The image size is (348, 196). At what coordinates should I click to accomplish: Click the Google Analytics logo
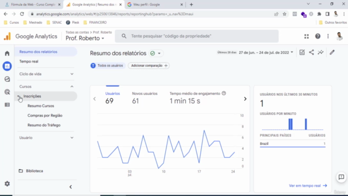coord(30,36)
